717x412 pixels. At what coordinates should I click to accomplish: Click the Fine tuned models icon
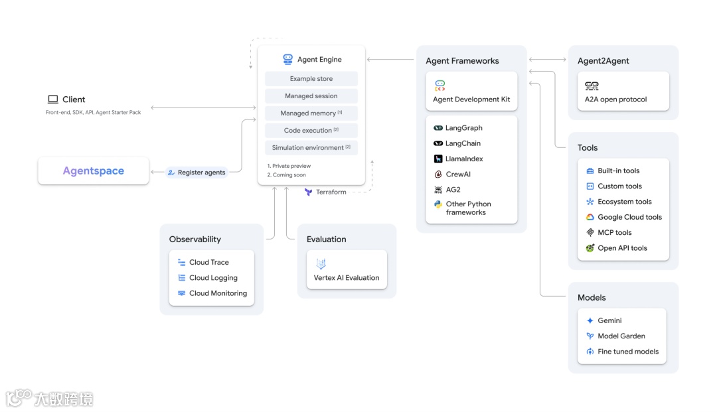pyautogui.click(x=590, y=352)
